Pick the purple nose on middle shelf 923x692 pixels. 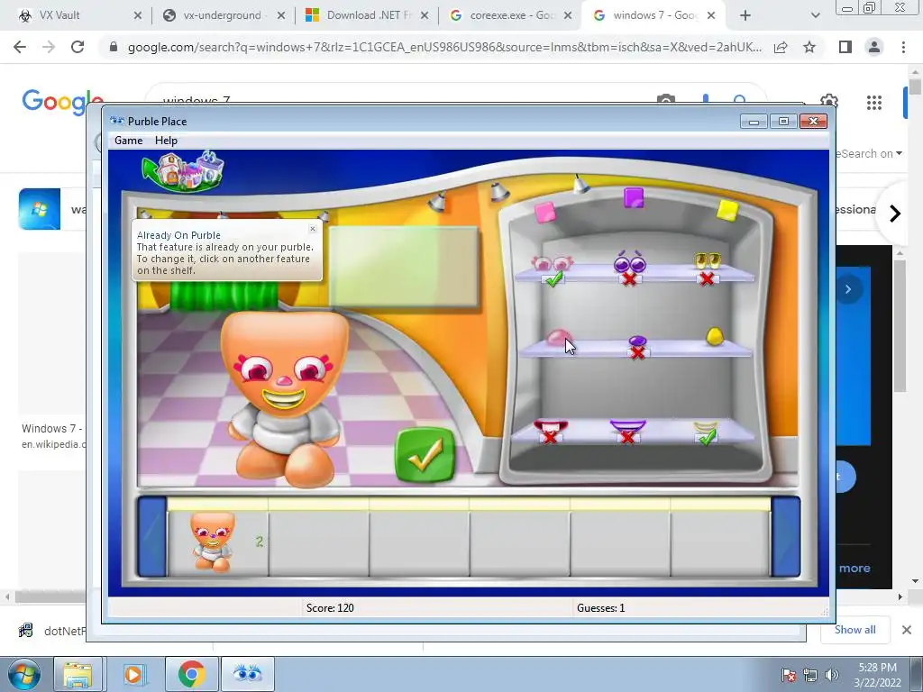click(x=637, y=341)
